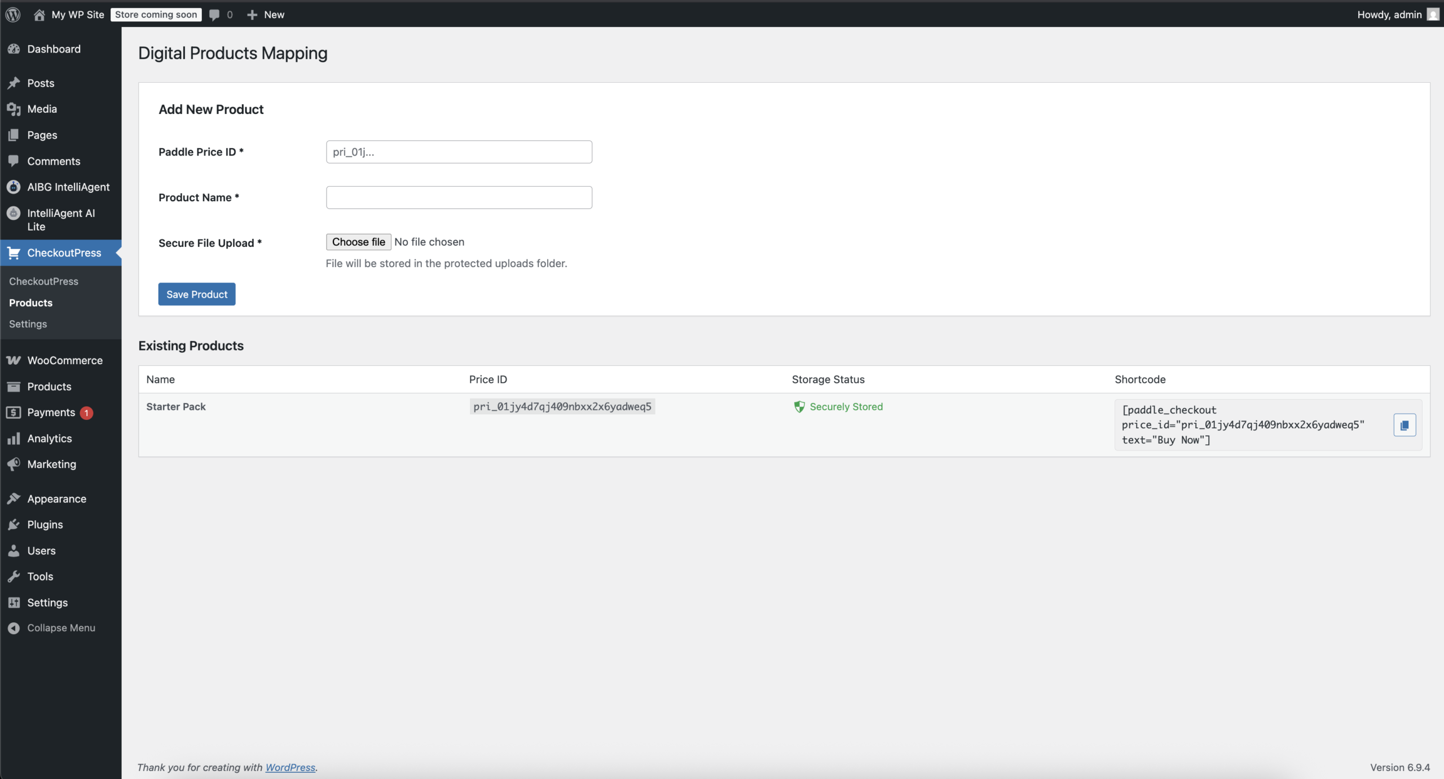This screenshot has height=779, width=1444.
Task: Click the AIBG IntelliAgent icon
Action: (x=14, y=187)
